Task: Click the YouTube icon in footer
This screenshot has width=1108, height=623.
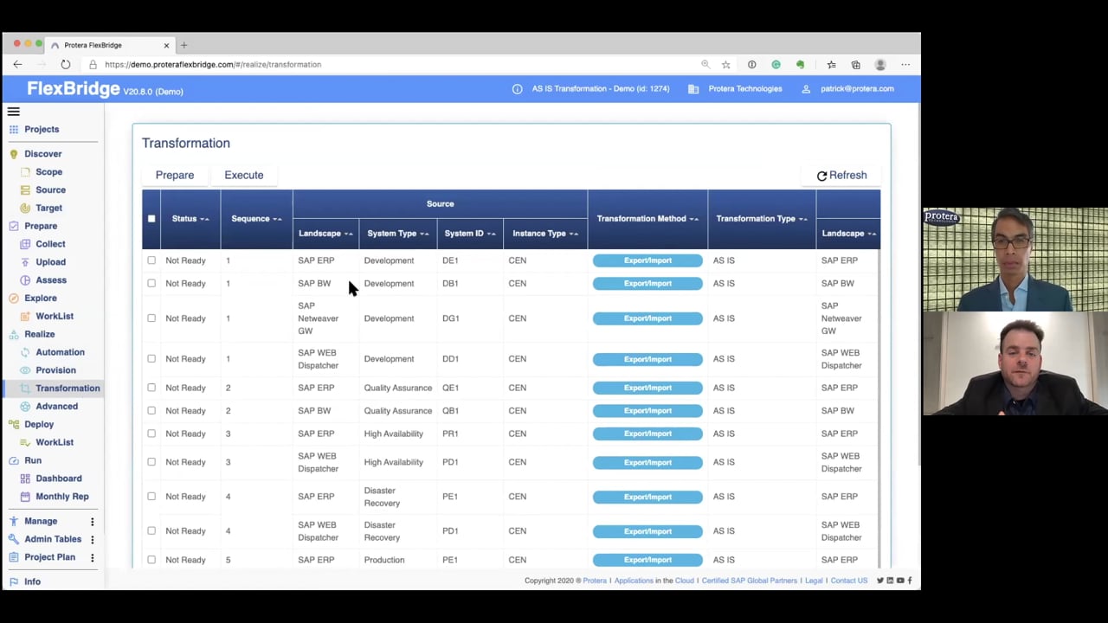Action: [x=900, y=581]
